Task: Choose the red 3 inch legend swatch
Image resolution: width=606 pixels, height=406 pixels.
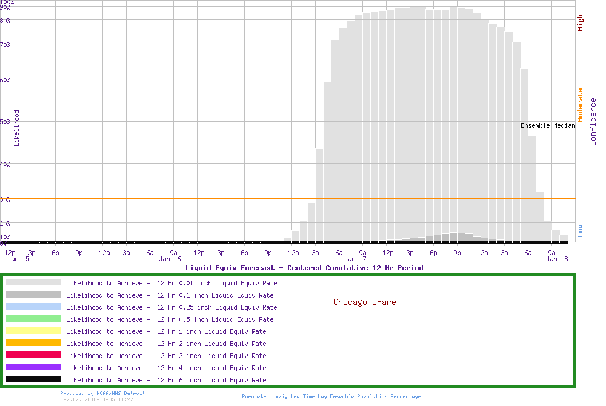Action: click(33, 355)
